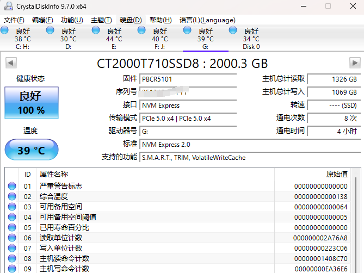
Task: Click the 良好 100 % health status button
Action: click(x=32, y=103)
